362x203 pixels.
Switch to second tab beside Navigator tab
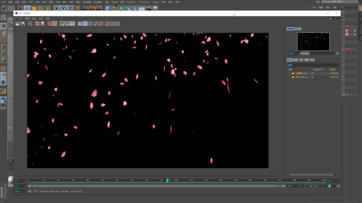(x=298, y=29)
